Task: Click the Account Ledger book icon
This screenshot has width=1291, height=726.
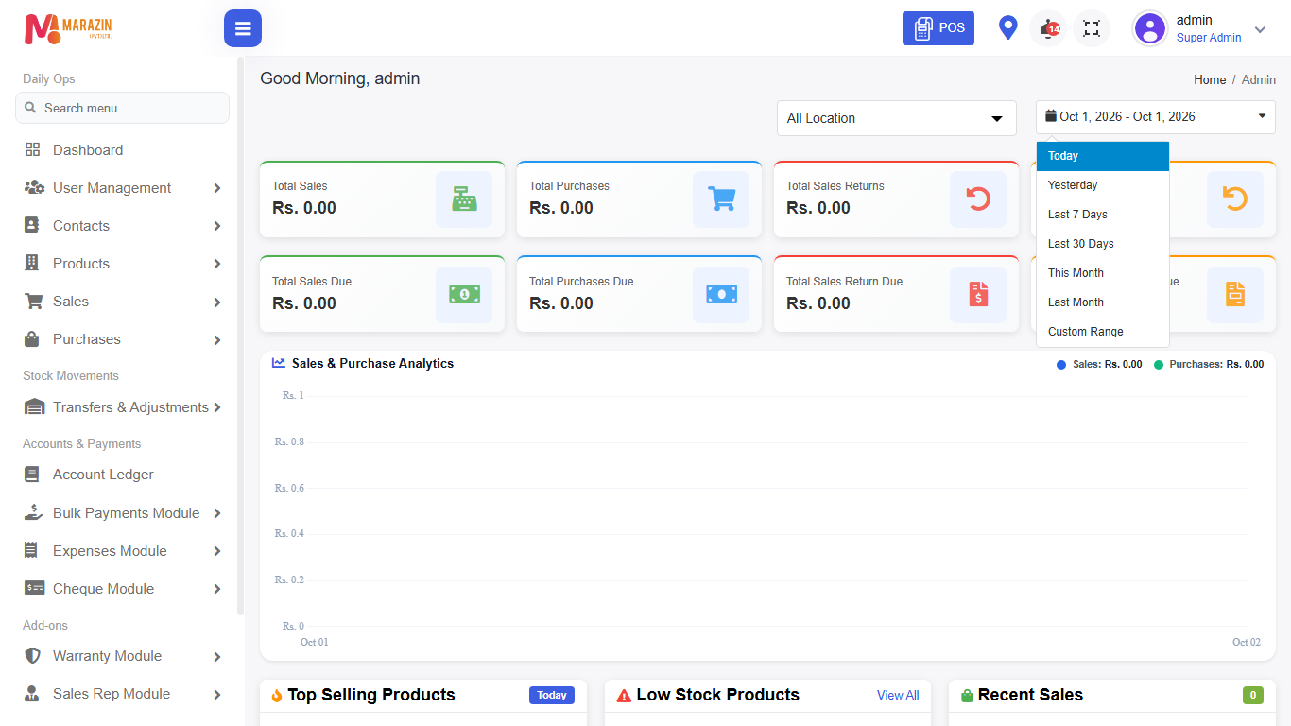Action: coord(33,475)
